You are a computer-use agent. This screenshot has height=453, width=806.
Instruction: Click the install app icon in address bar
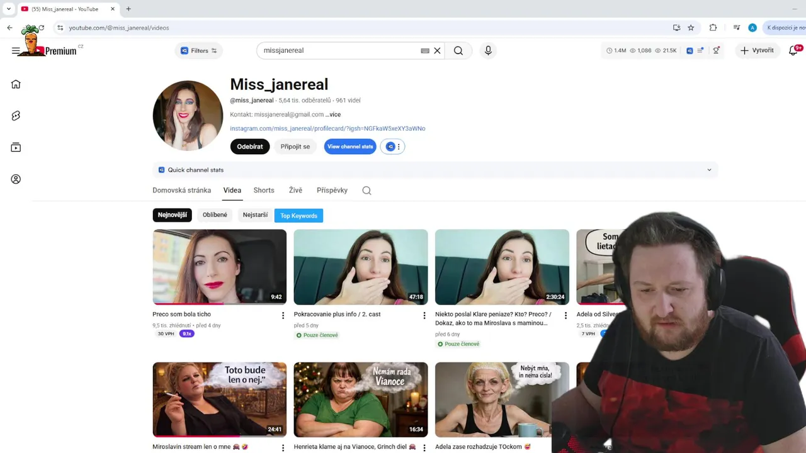coord(676,28)
